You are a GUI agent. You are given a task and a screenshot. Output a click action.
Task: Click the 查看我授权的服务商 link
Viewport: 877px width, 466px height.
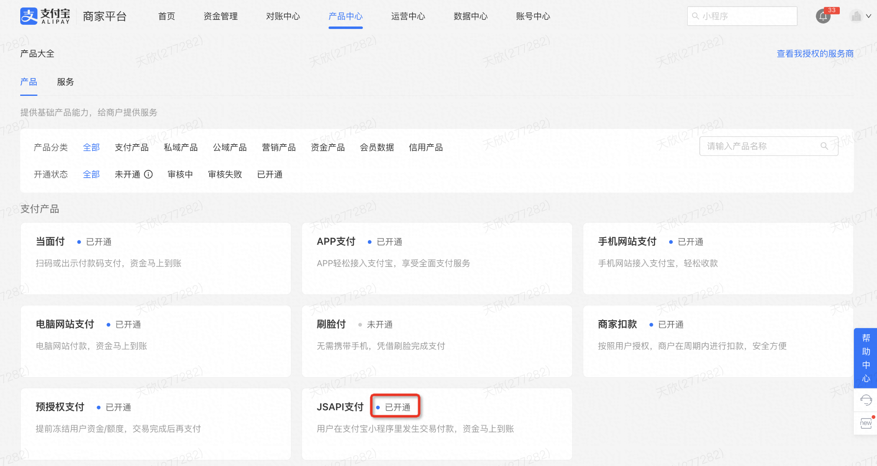pos(814,53)
